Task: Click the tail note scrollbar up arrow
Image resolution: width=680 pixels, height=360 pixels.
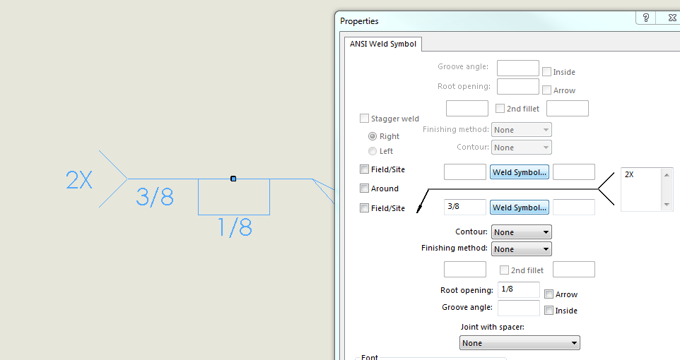Action: coord(667,174)
